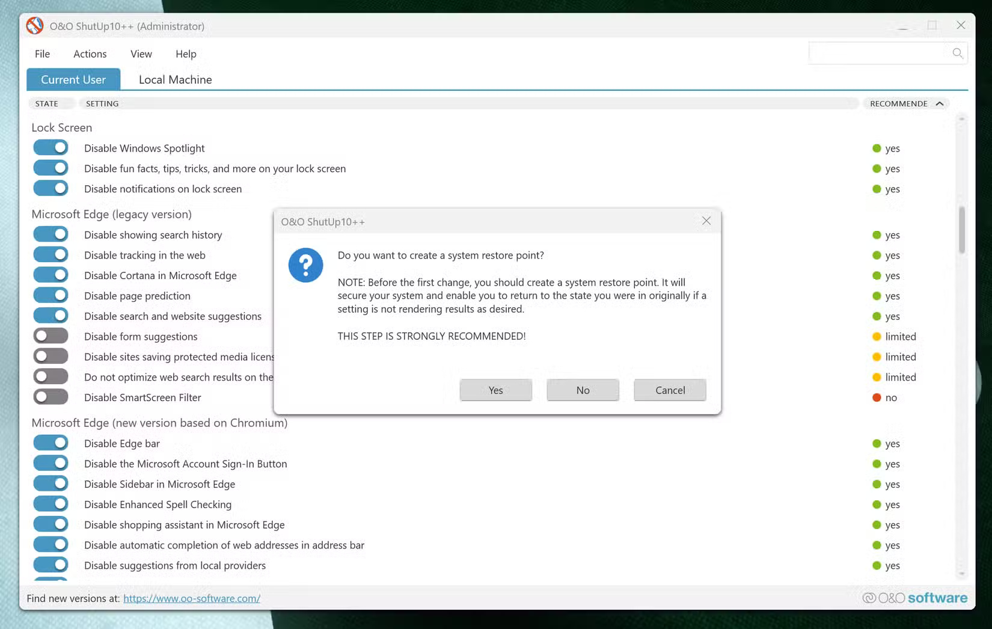
Task: Turn off the Disable Windows Spotlight toggle
Action: click(x=51, y=147)
